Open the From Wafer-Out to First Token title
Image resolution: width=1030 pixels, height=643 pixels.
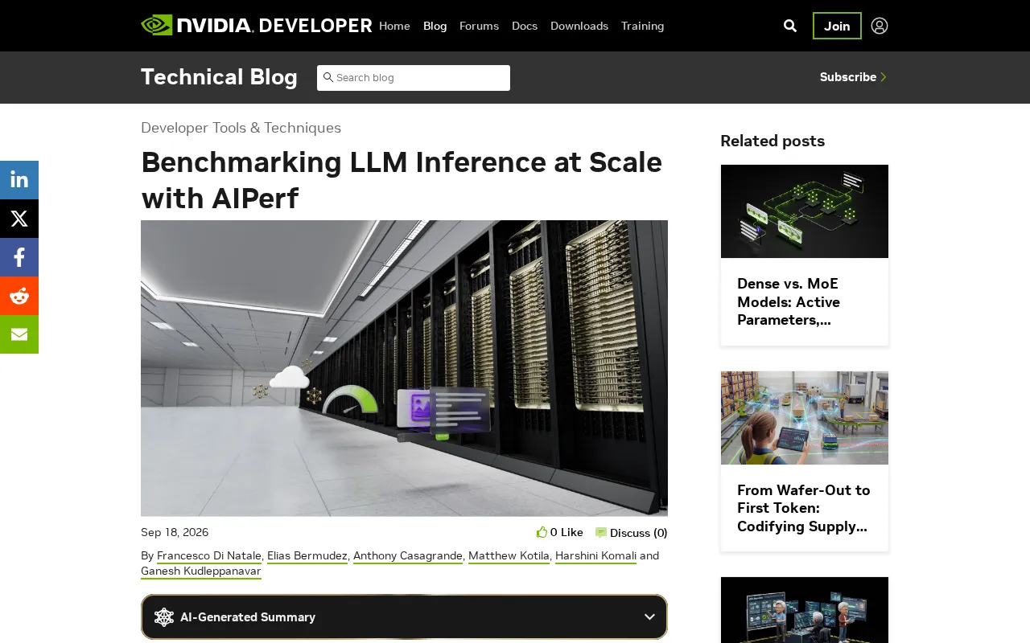(804, 508)
